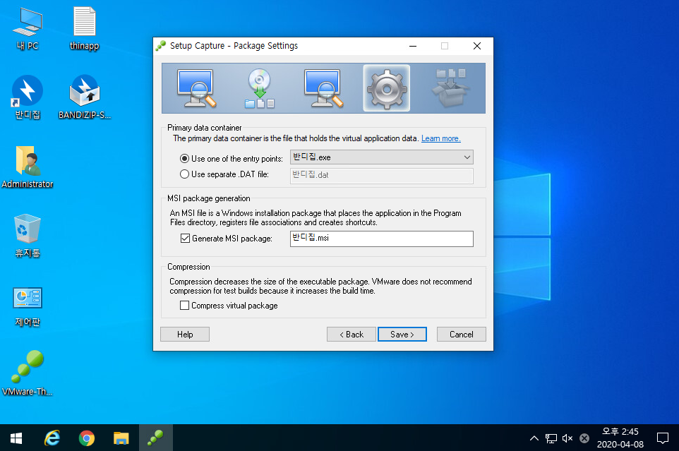
Task: Open the notification action center
Action: click(663, 438)
